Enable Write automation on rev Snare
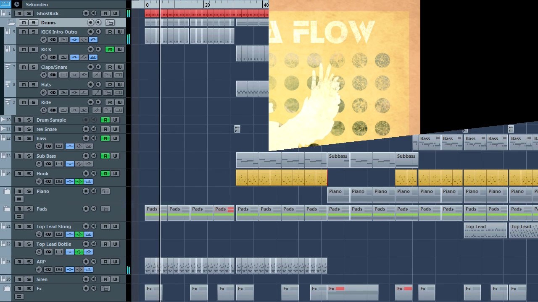This screenshot has height=302, width=538. pos(115,129)
